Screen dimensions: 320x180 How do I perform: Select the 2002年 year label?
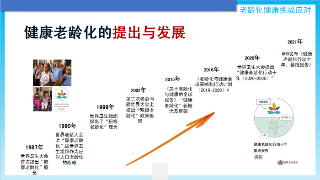[x=139, y=90]
